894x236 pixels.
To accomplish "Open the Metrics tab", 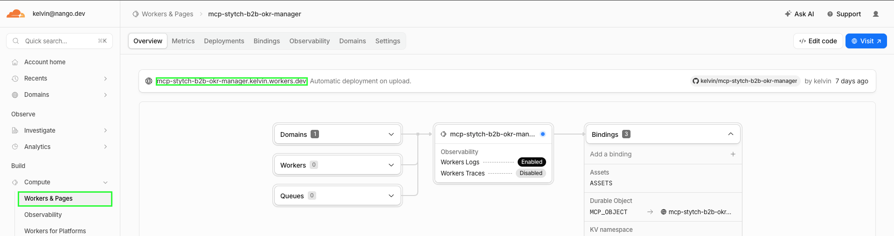I will 183,41.
